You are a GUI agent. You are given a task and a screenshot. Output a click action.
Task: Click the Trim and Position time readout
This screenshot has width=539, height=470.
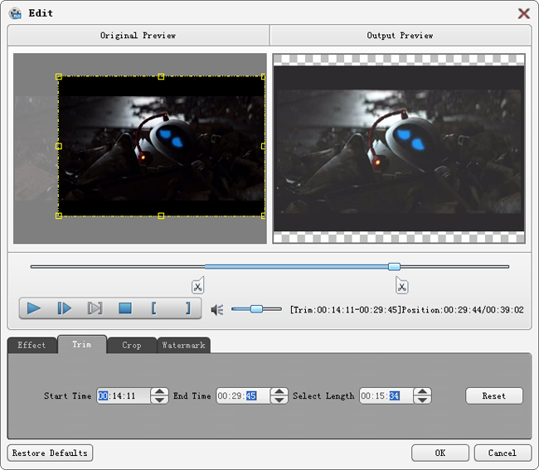[406, 310]
